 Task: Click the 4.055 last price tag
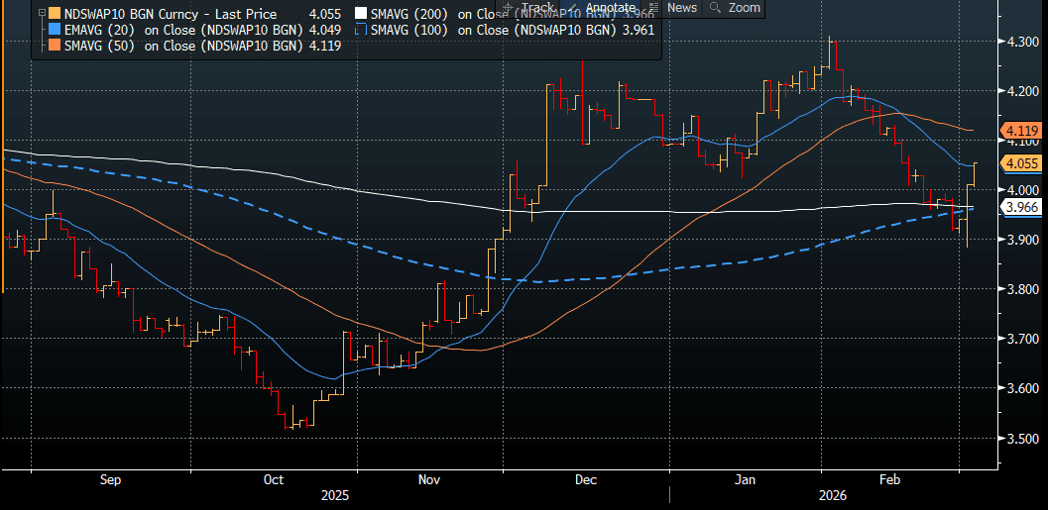(1020, 162)
